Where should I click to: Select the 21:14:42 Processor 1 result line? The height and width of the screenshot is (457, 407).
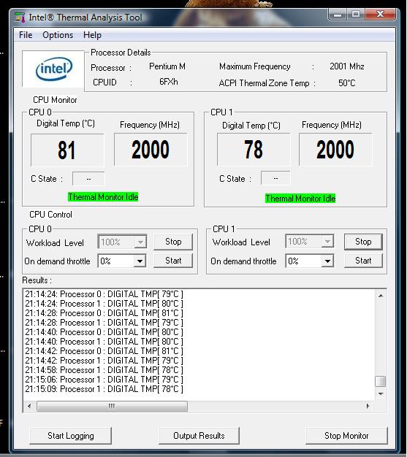pos(104,361)
